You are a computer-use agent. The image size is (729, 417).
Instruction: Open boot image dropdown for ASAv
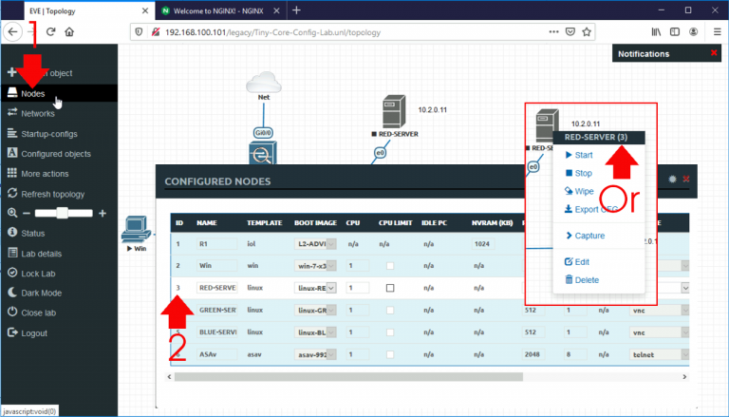coord(315,354)
